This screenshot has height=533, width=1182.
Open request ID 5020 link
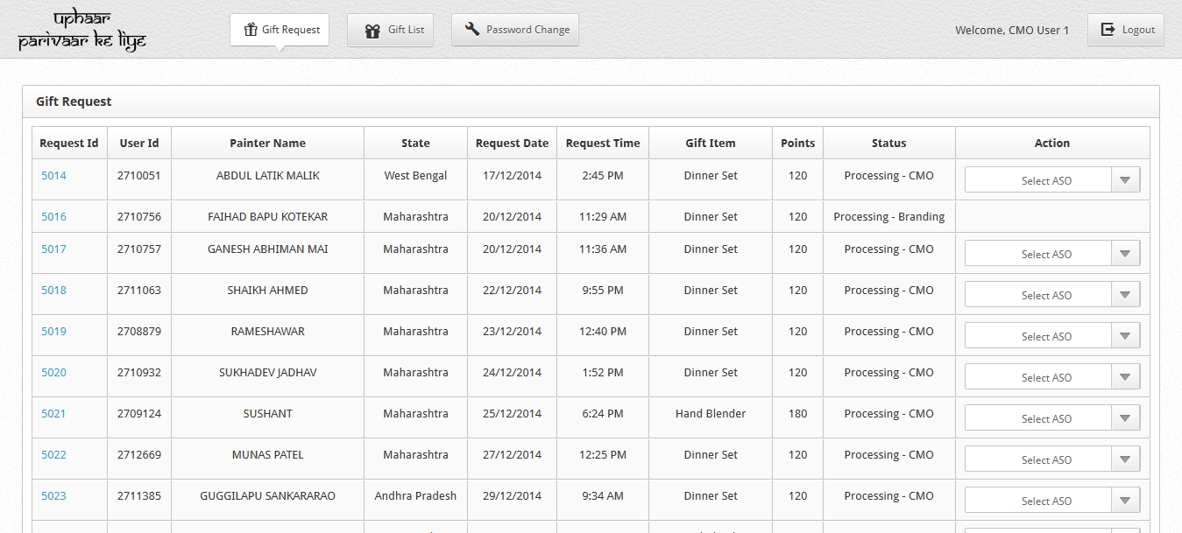(x=53, y=373)
